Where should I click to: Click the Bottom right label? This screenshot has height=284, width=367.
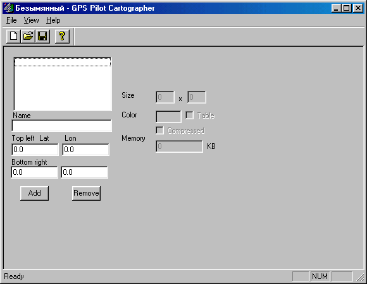tap(29, 162)
